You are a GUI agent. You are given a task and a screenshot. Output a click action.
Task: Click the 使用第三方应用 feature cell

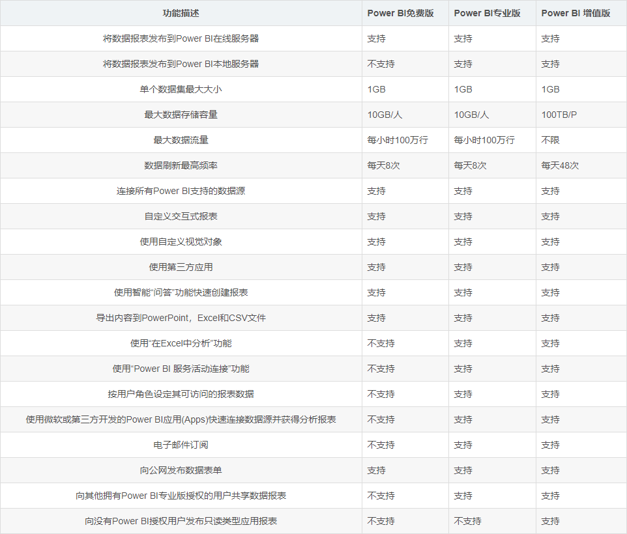pyautogui.click(x=181, y=267)
